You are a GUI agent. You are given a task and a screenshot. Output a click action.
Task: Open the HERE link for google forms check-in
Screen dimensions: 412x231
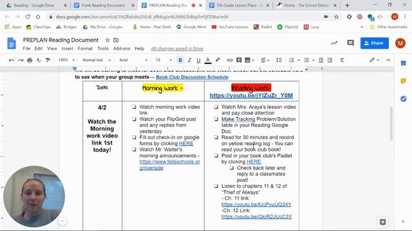pyautogui.click(x=186, y=144)
